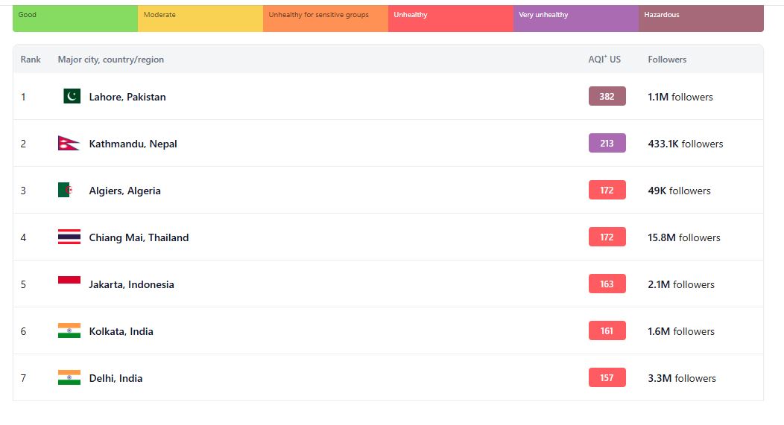The image size is (784, 425).
Task: Click the Pakistan flag icon
Action: [72, 96]
